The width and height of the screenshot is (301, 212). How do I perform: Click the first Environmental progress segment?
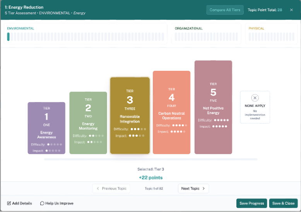pos(8,37)
